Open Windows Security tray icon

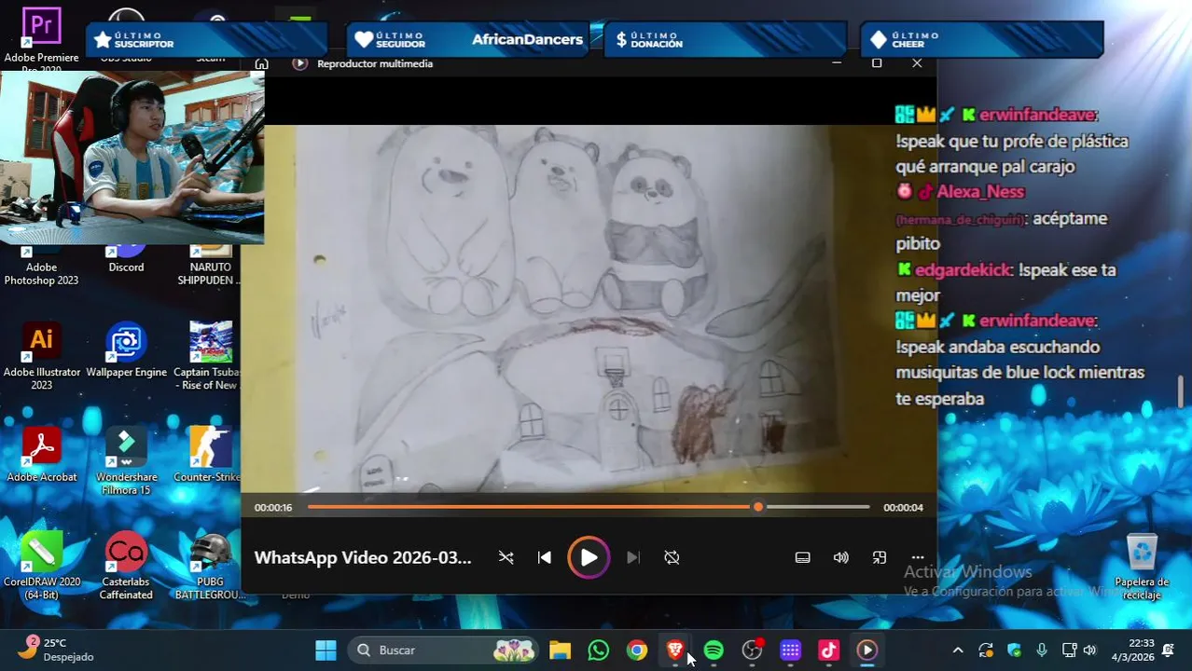[1014, 650]
